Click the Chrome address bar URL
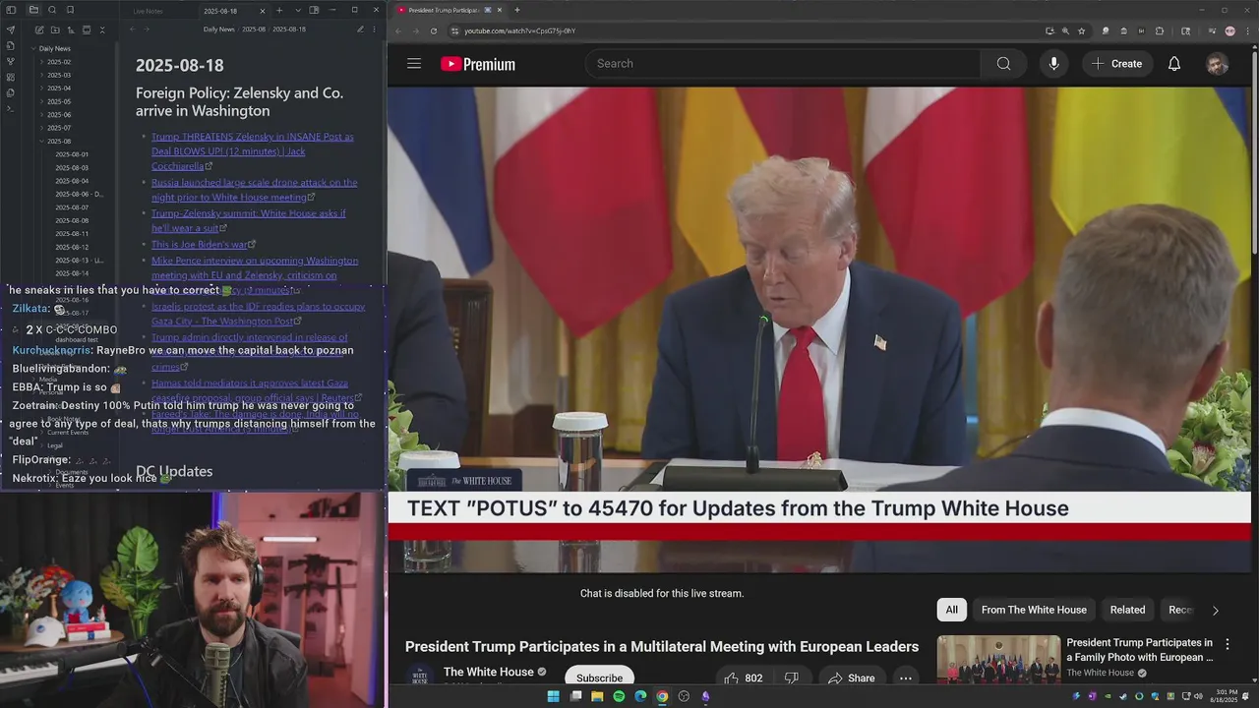Screen dimensions: 1259x708 (519, 30)
